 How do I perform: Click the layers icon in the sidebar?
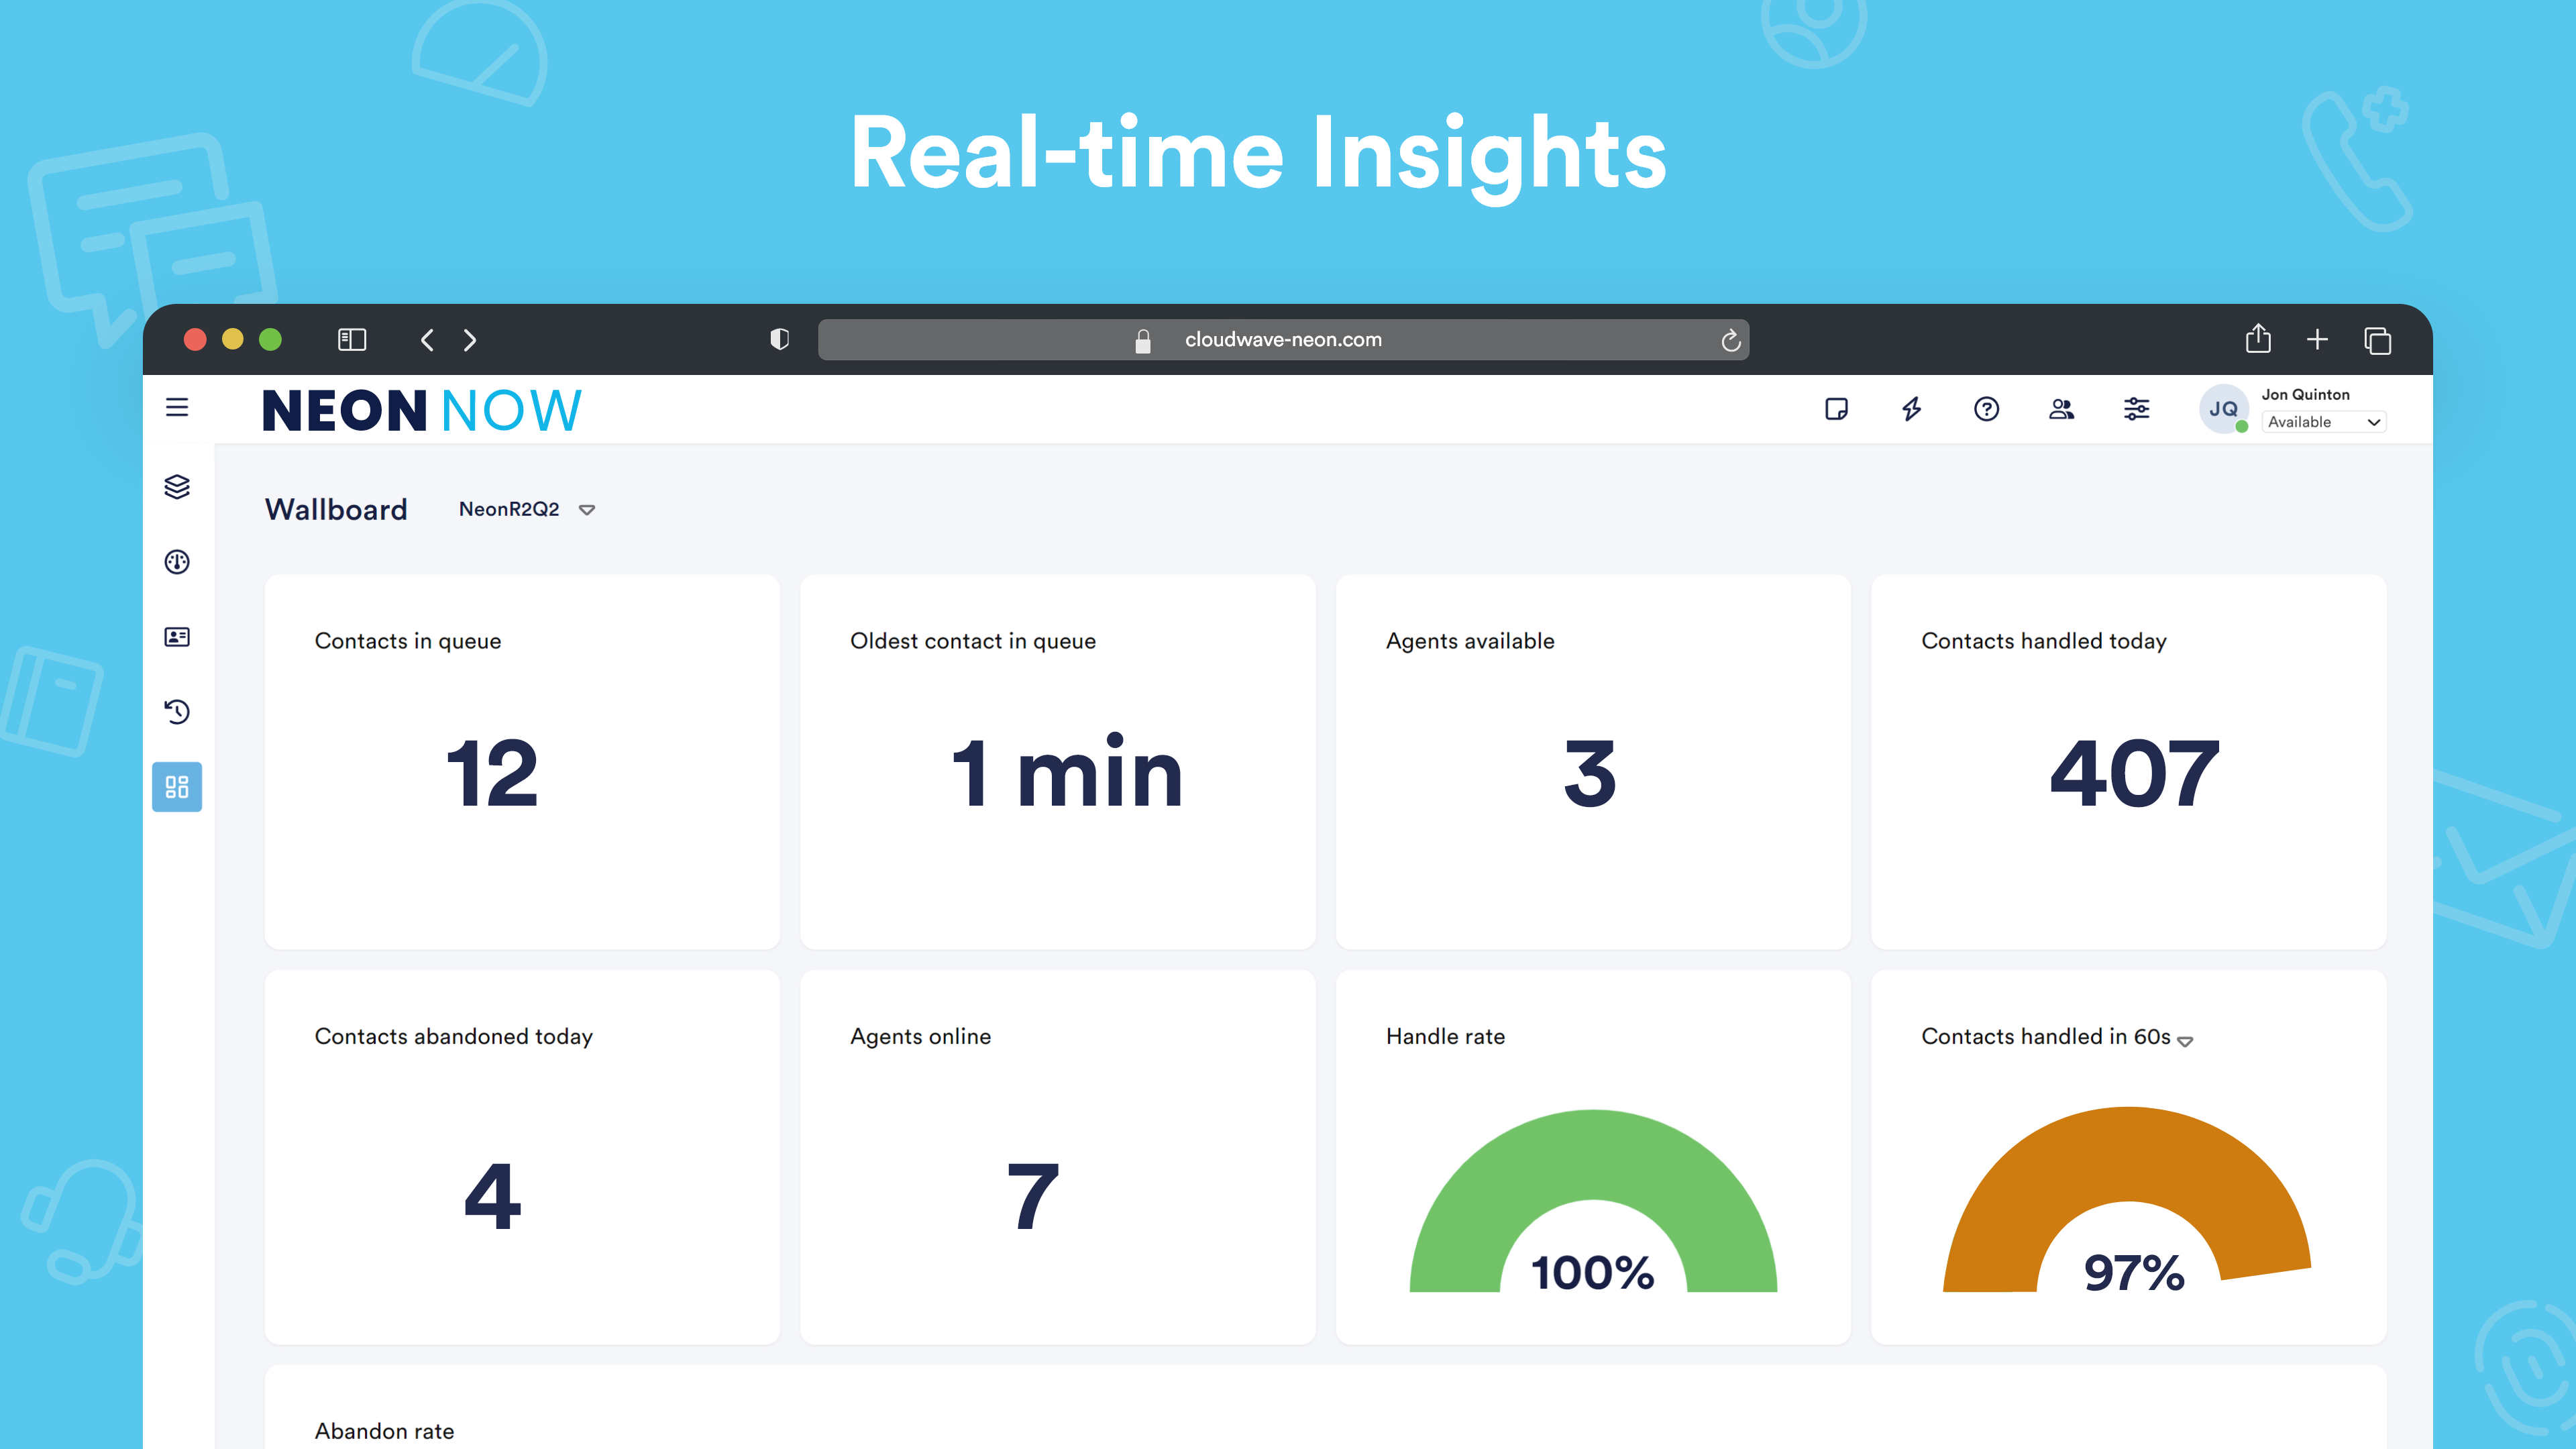click(177, 487)
